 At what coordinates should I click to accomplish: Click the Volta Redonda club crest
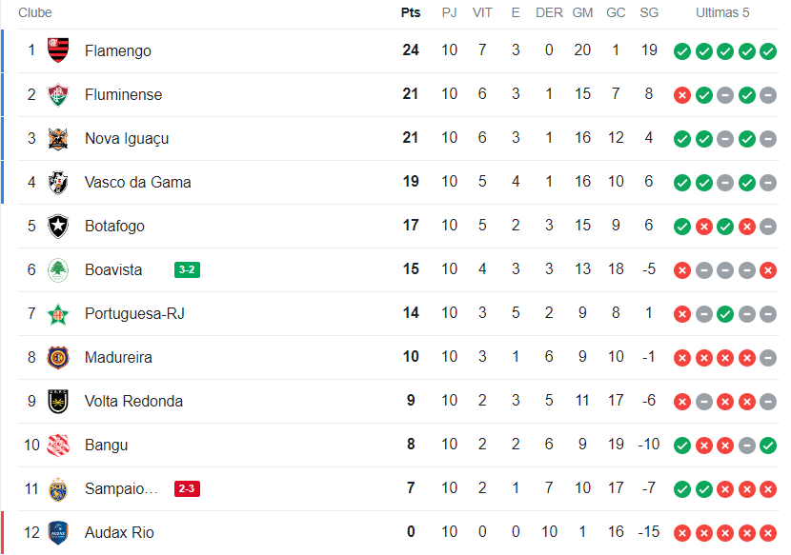click(x=58, y=401)
